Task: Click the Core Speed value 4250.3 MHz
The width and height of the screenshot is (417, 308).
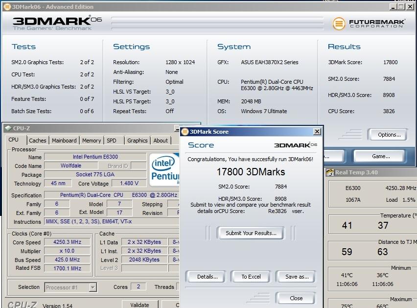Action: [x=67, y=242]
